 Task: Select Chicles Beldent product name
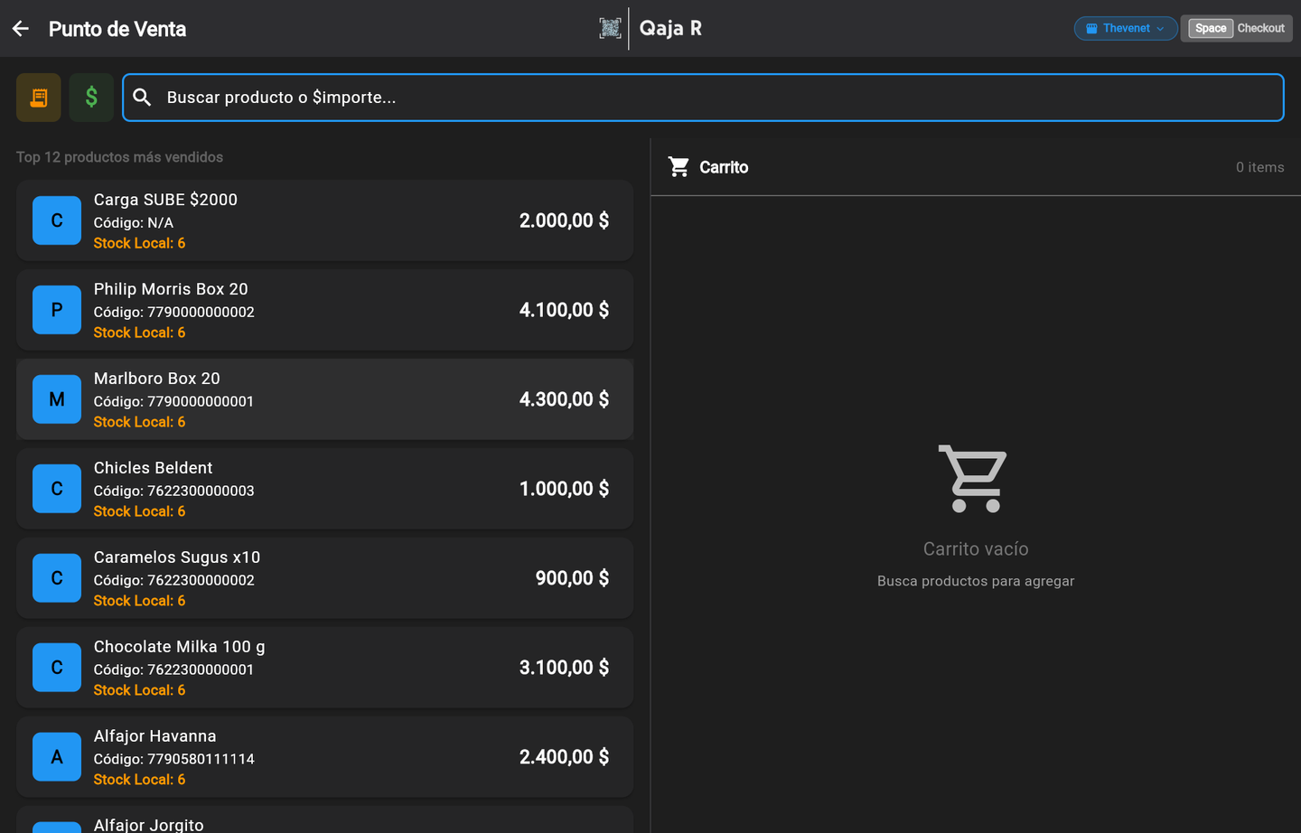tap(154, 468)
